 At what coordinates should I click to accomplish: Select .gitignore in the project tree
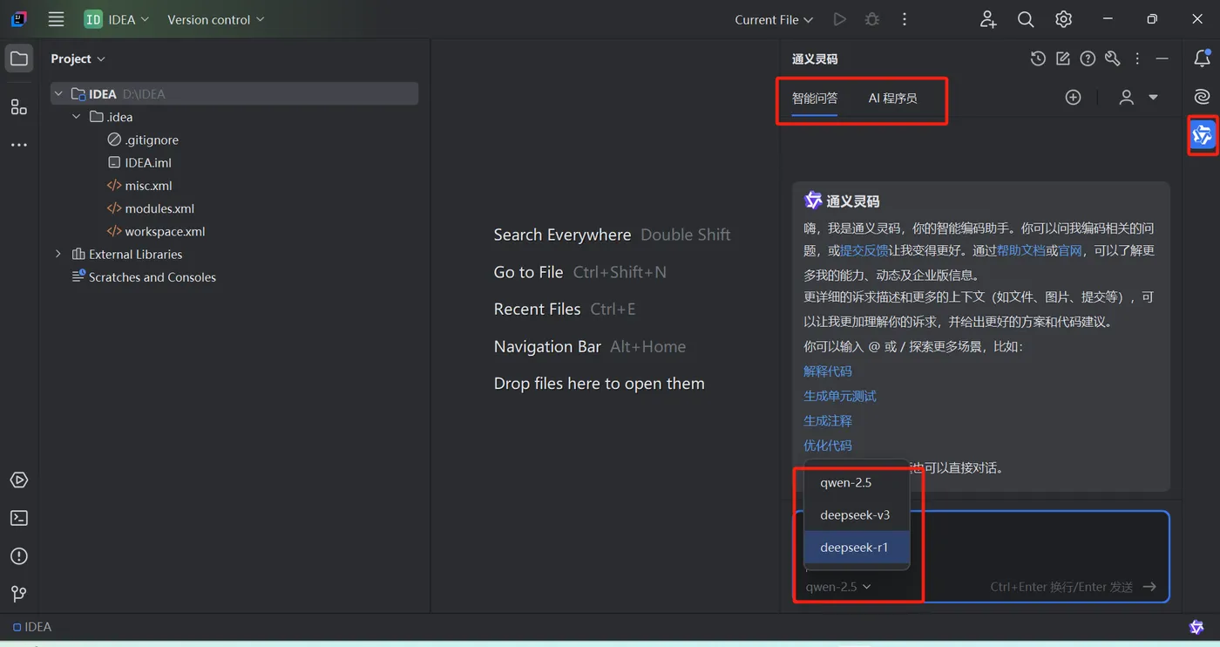pyautogui.click(x=143, y=140)
